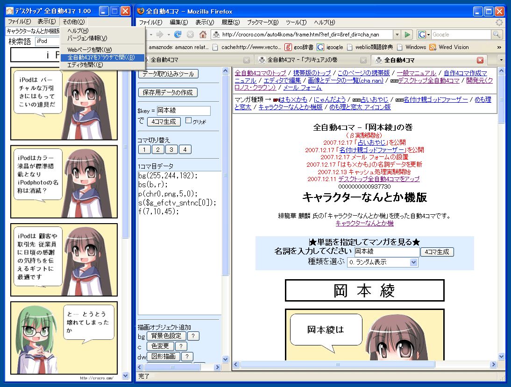This screenshot has width=511, height=387.
Task: Open the search engine selector dropdown
Action: tap(428, 35)
